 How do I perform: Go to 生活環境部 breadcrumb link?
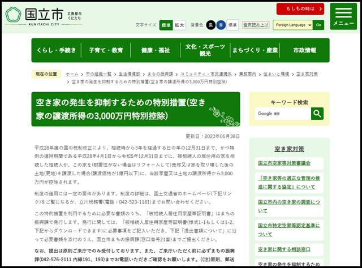point(130,74)
